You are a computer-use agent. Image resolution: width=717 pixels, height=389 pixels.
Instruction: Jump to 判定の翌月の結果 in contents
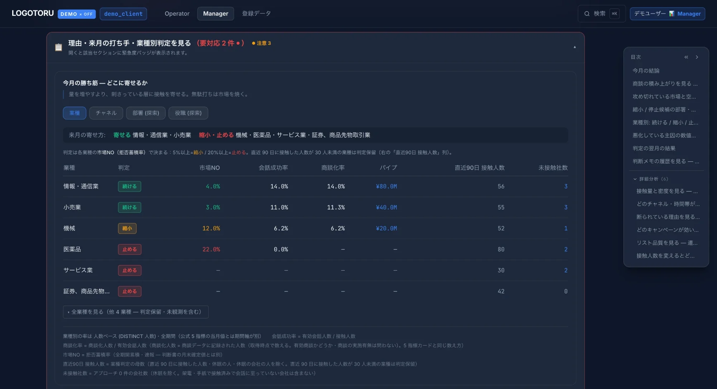(x=654, y=148)
